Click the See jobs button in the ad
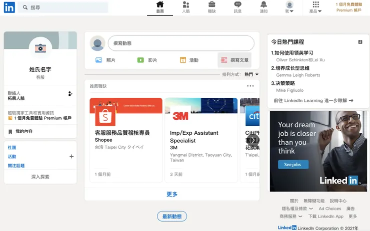Image resolution: width=370 pixels, height=231 pixels. [293, 165]
